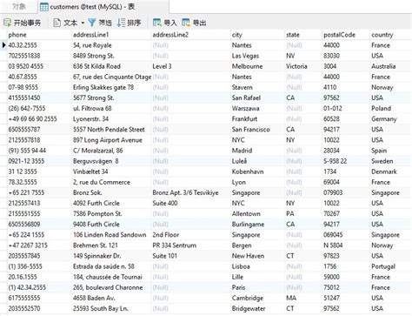
Task: Click the table icon in customers tab
Action: tap(44, 7)
